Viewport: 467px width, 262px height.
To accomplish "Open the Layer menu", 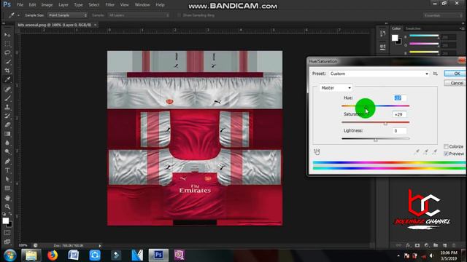I will coord(63,5).
